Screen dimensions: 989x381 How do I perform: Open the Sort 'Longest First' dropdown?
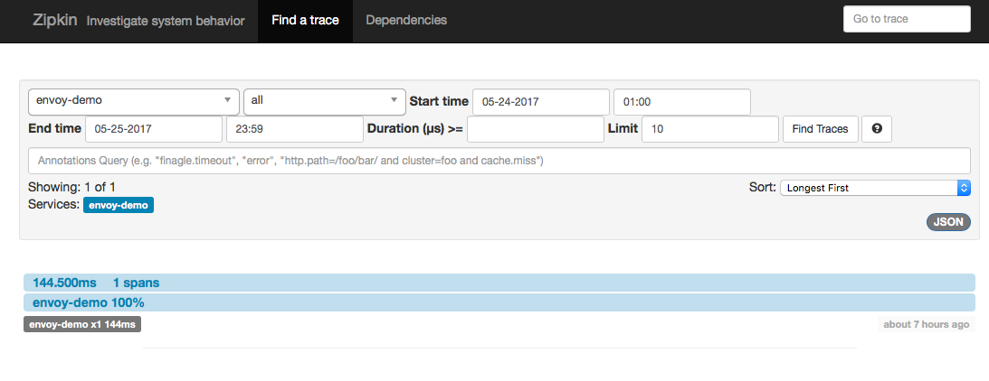pyautogui.click(x=875, y=188)
